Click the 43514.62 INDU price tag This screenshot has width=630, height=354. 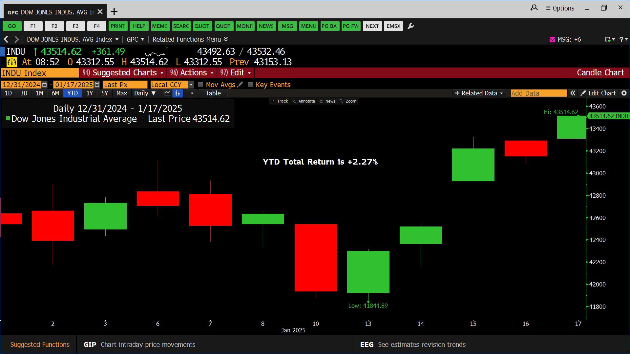(x=608, y=116)
